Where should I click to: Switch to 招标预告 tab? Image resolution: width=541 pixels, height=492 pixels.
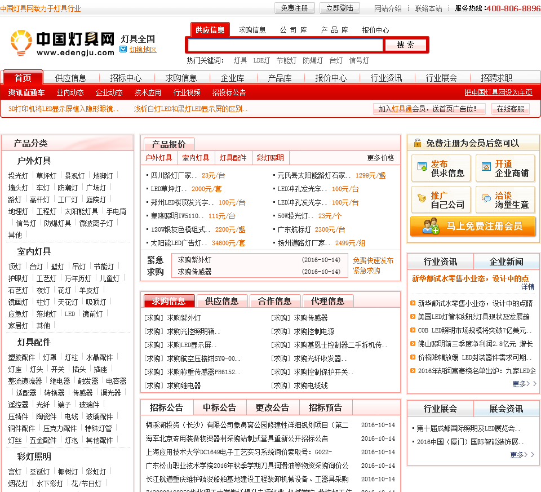pos(325,407)
